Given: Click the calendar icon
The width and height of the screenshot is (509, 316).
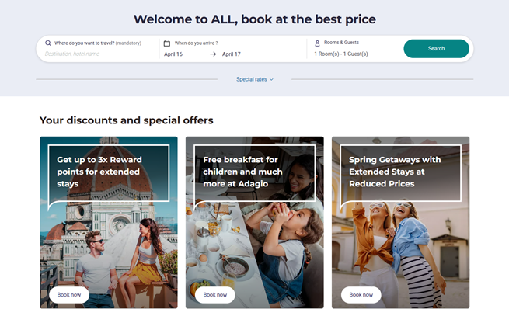Looking at the screenshot, I should click(166, 43).
